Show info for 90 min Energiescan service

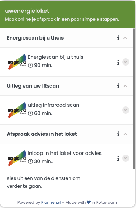pyautogui.click(x=118, y=62)
